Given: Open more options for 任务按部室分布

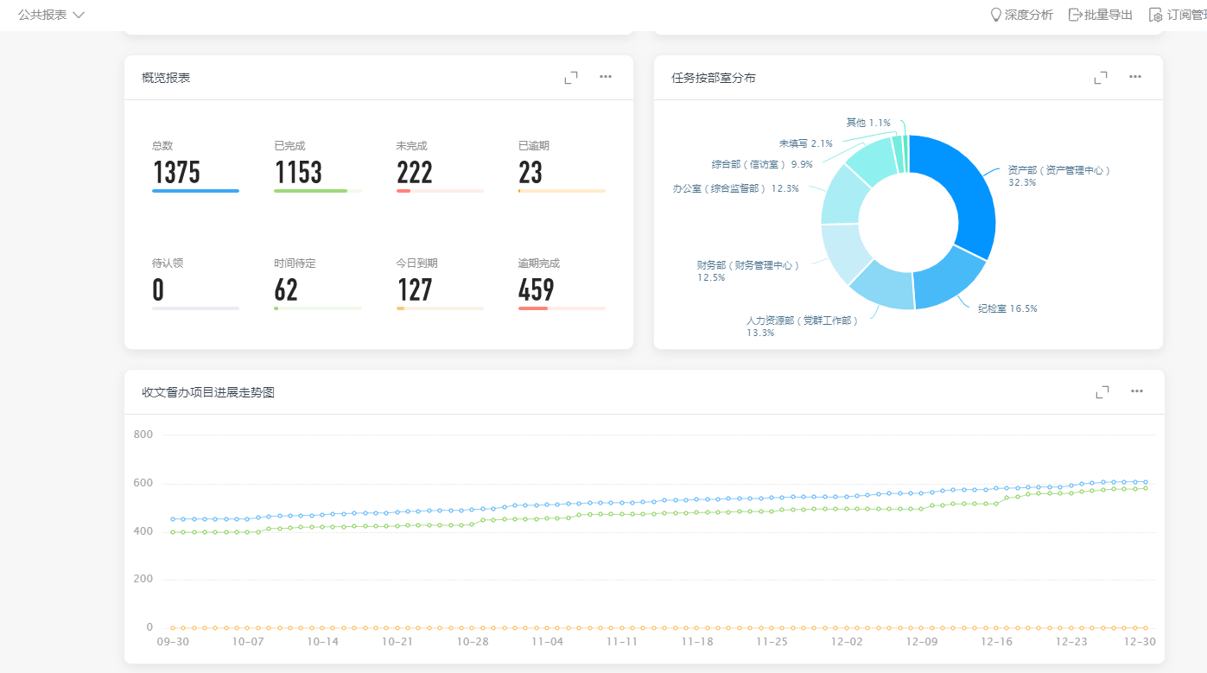Looking at the screenshot, I should 1135,77.
